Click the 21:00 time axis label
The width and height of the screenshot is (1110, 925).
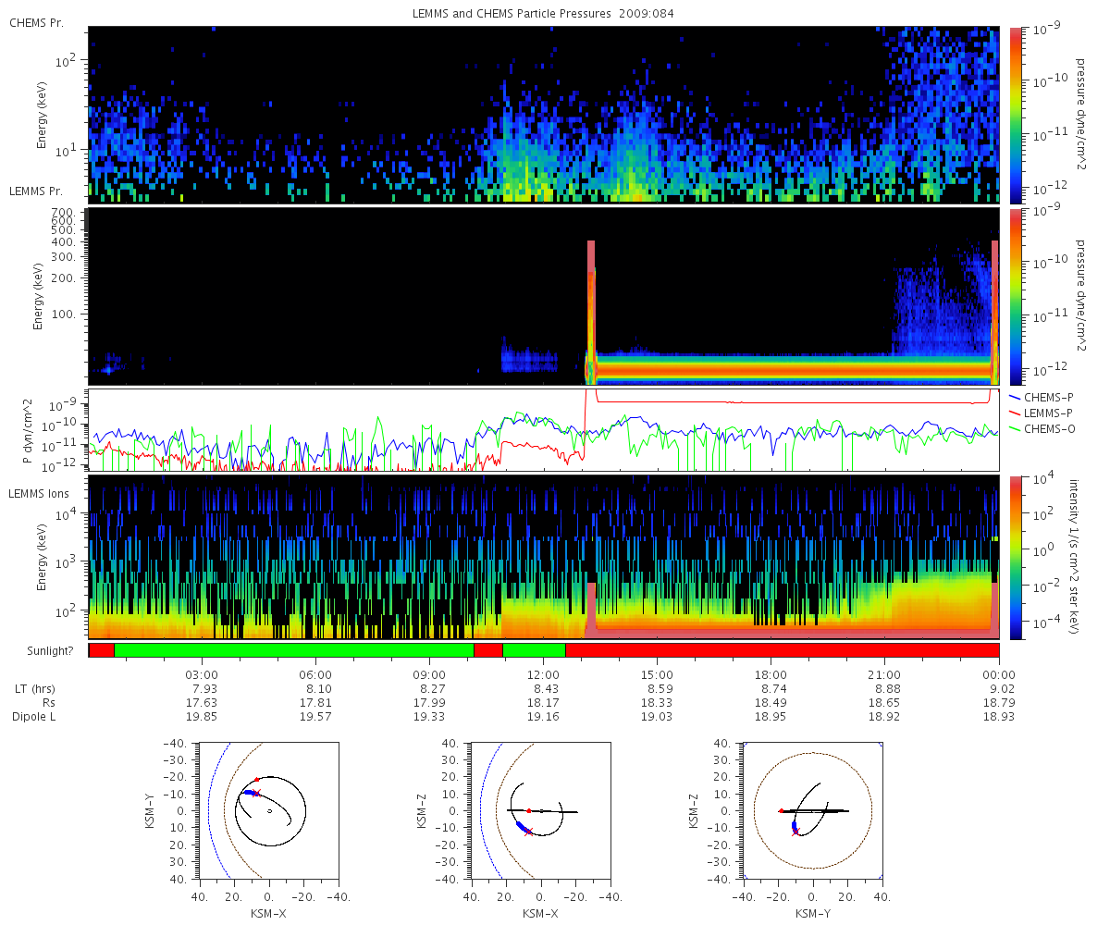coord(885,674)
